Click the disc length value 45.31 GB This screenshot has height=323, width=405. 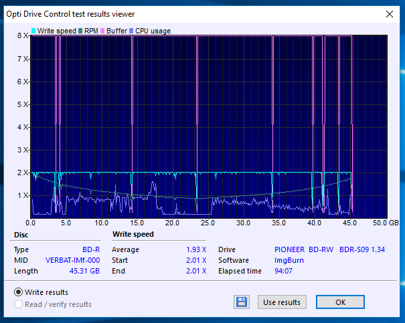pos(84,271)
